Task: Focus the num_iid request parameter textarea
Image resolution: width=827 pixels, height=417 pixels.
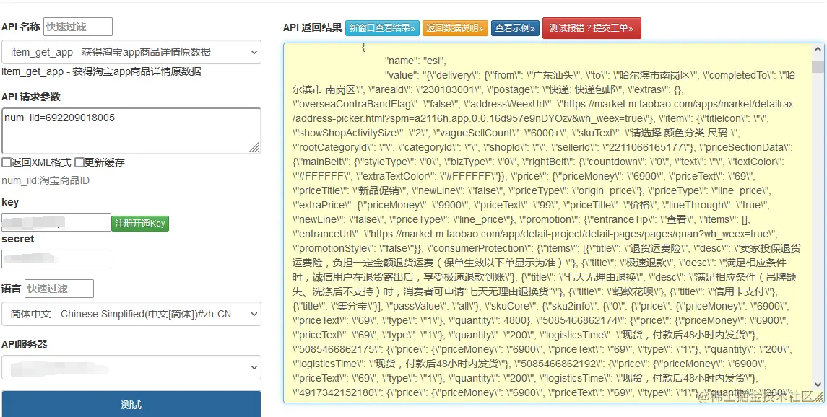Action: 131,130
